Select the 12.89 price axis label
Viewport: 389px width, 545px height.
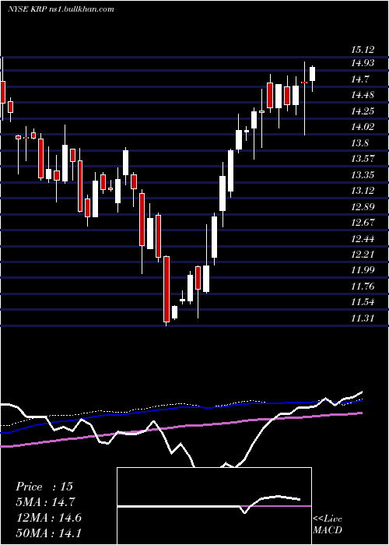coord(363,207)
